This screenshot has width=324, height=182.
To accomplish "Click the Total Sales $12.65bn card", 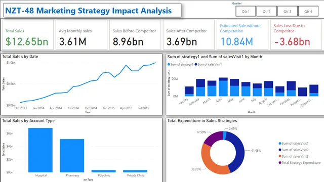I will 28,35.
